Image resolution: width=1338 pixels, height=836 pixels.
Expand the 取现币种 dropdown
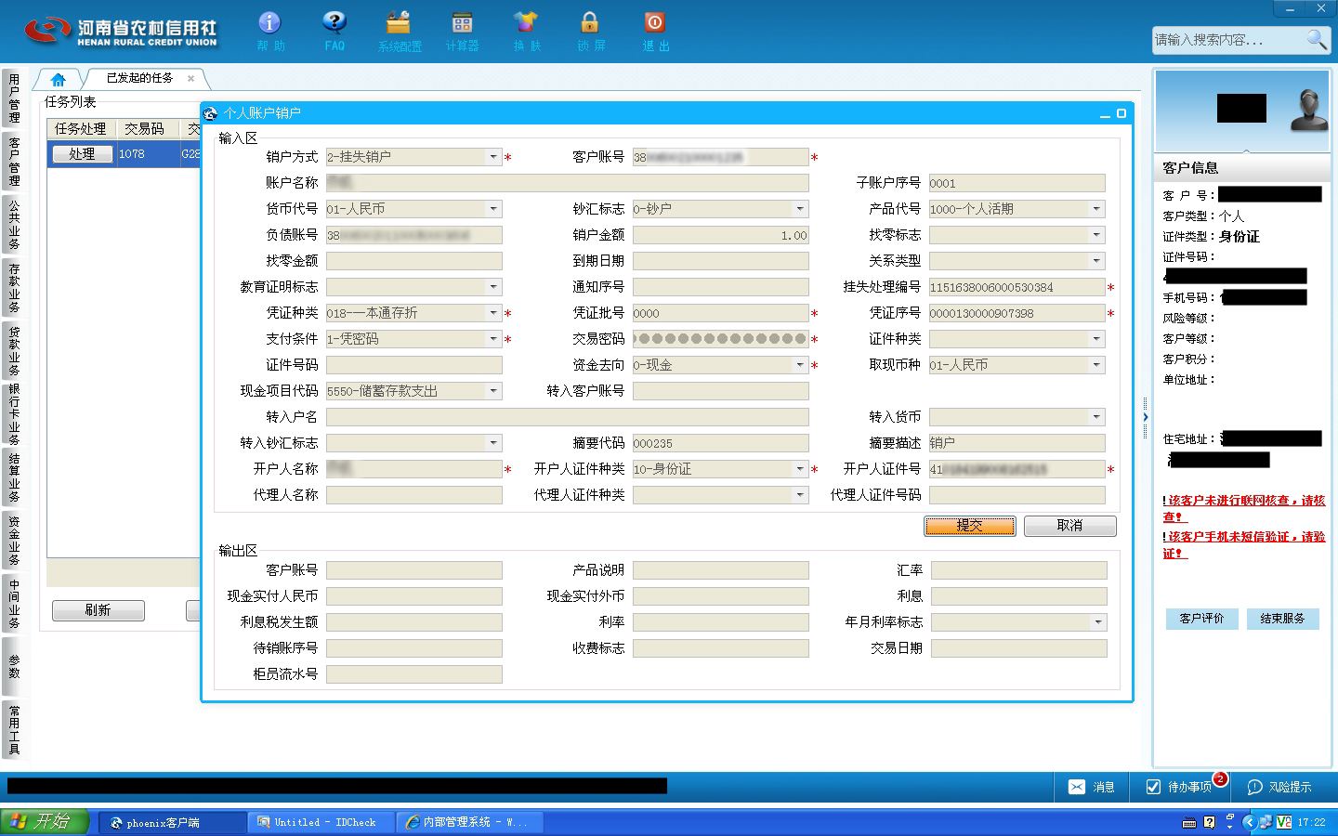pos(1096,365)
